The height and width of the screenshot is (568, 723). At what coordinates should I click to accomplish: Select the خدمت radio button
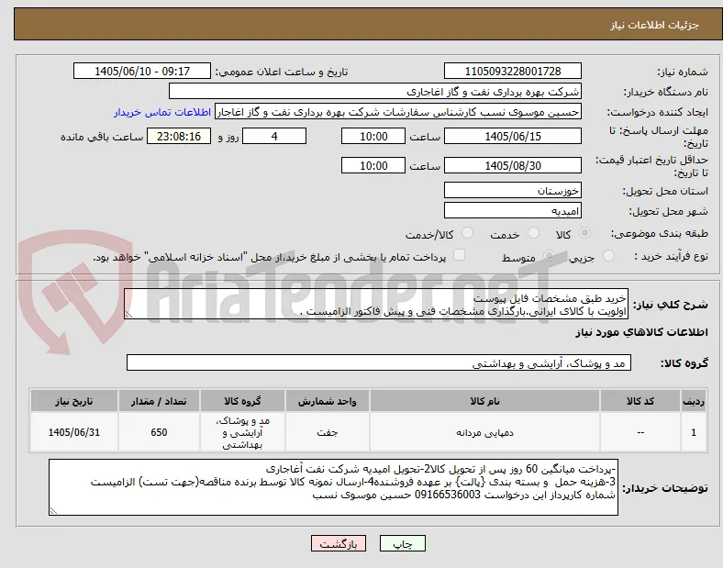click(x=533, y=233)
